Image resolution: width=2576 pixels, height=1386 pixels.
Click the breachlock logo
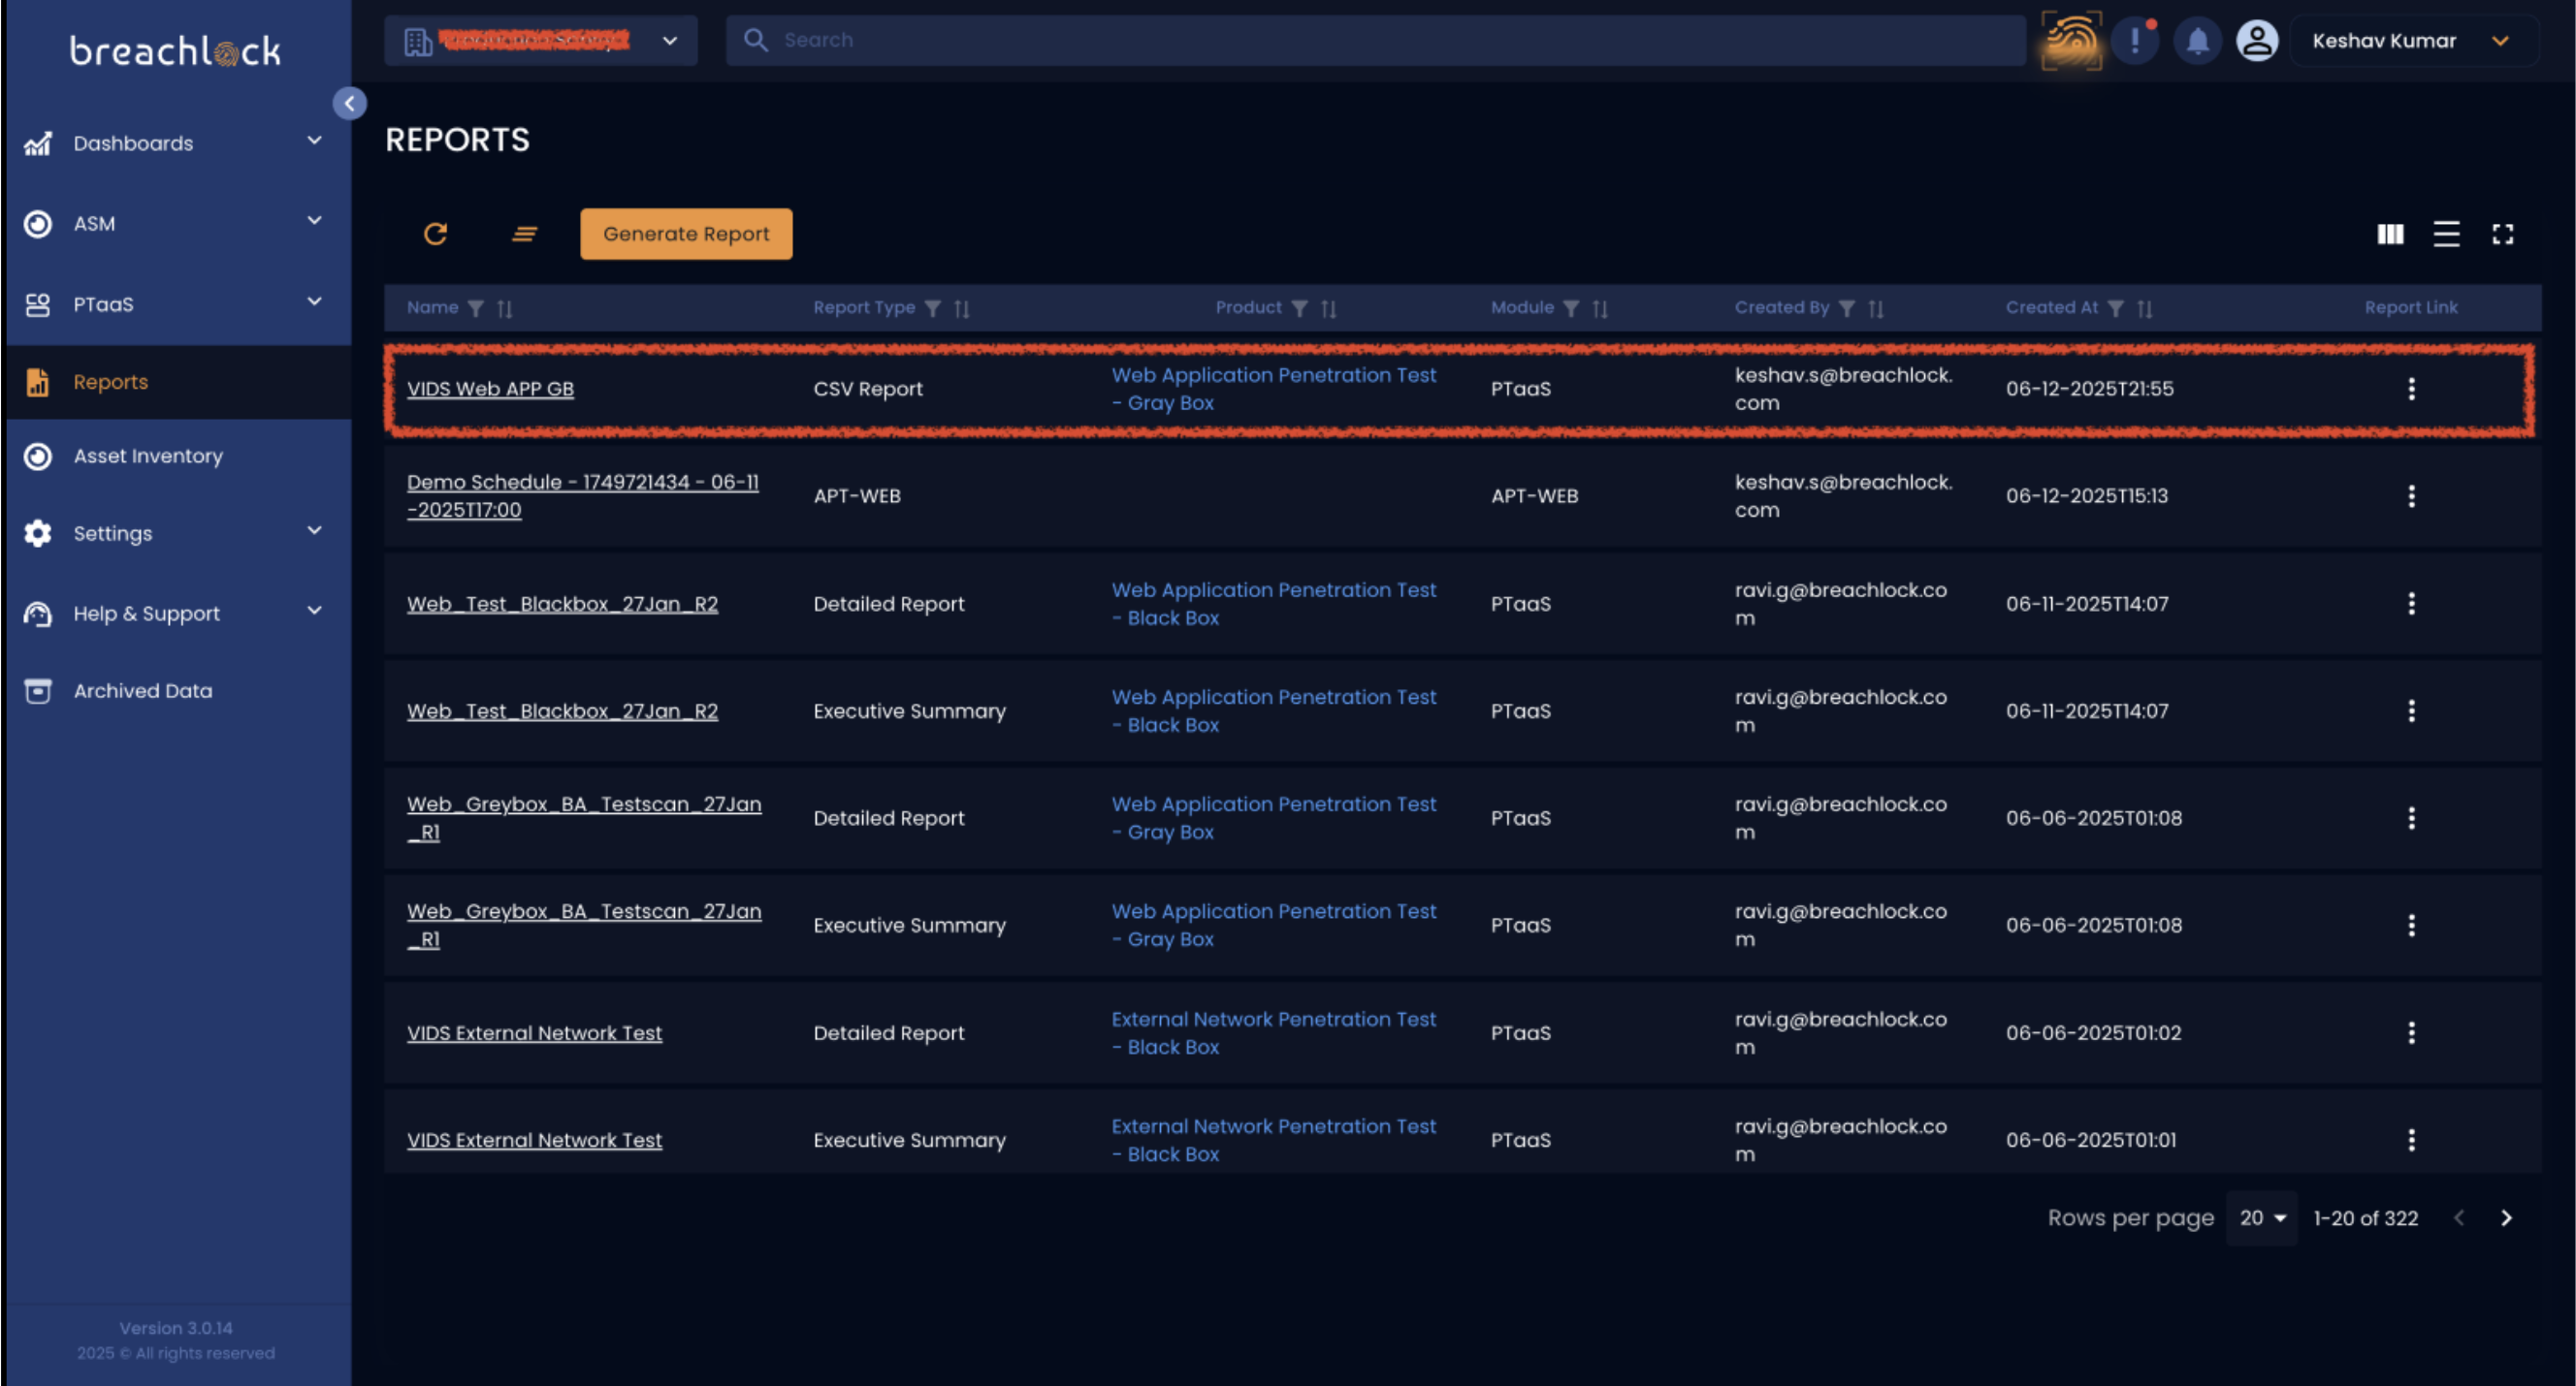(175, 51)
